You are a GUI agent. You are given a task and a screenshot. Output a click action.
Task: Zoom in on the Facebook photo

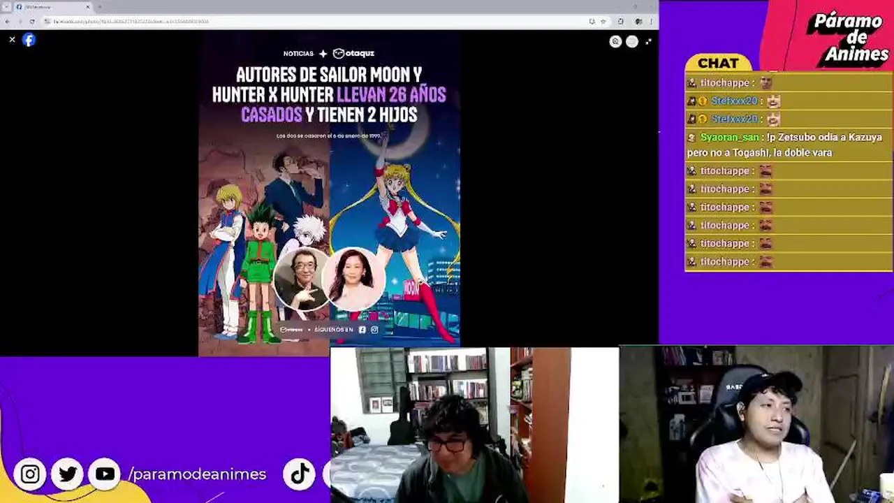[x=615, y=41]
